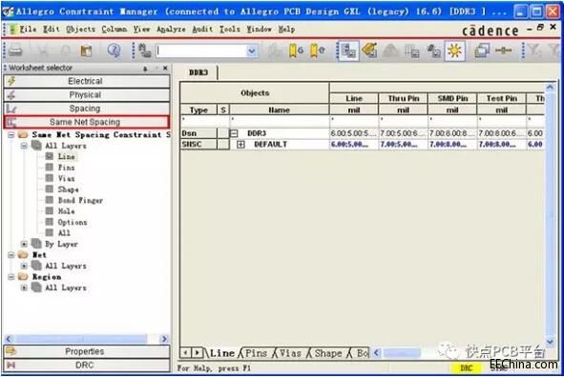Open the Objects menu
Viewport: 564px width, 377px height.
point(80,30)
